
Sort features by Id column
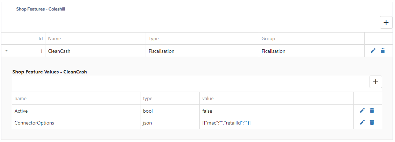[40, 38]
